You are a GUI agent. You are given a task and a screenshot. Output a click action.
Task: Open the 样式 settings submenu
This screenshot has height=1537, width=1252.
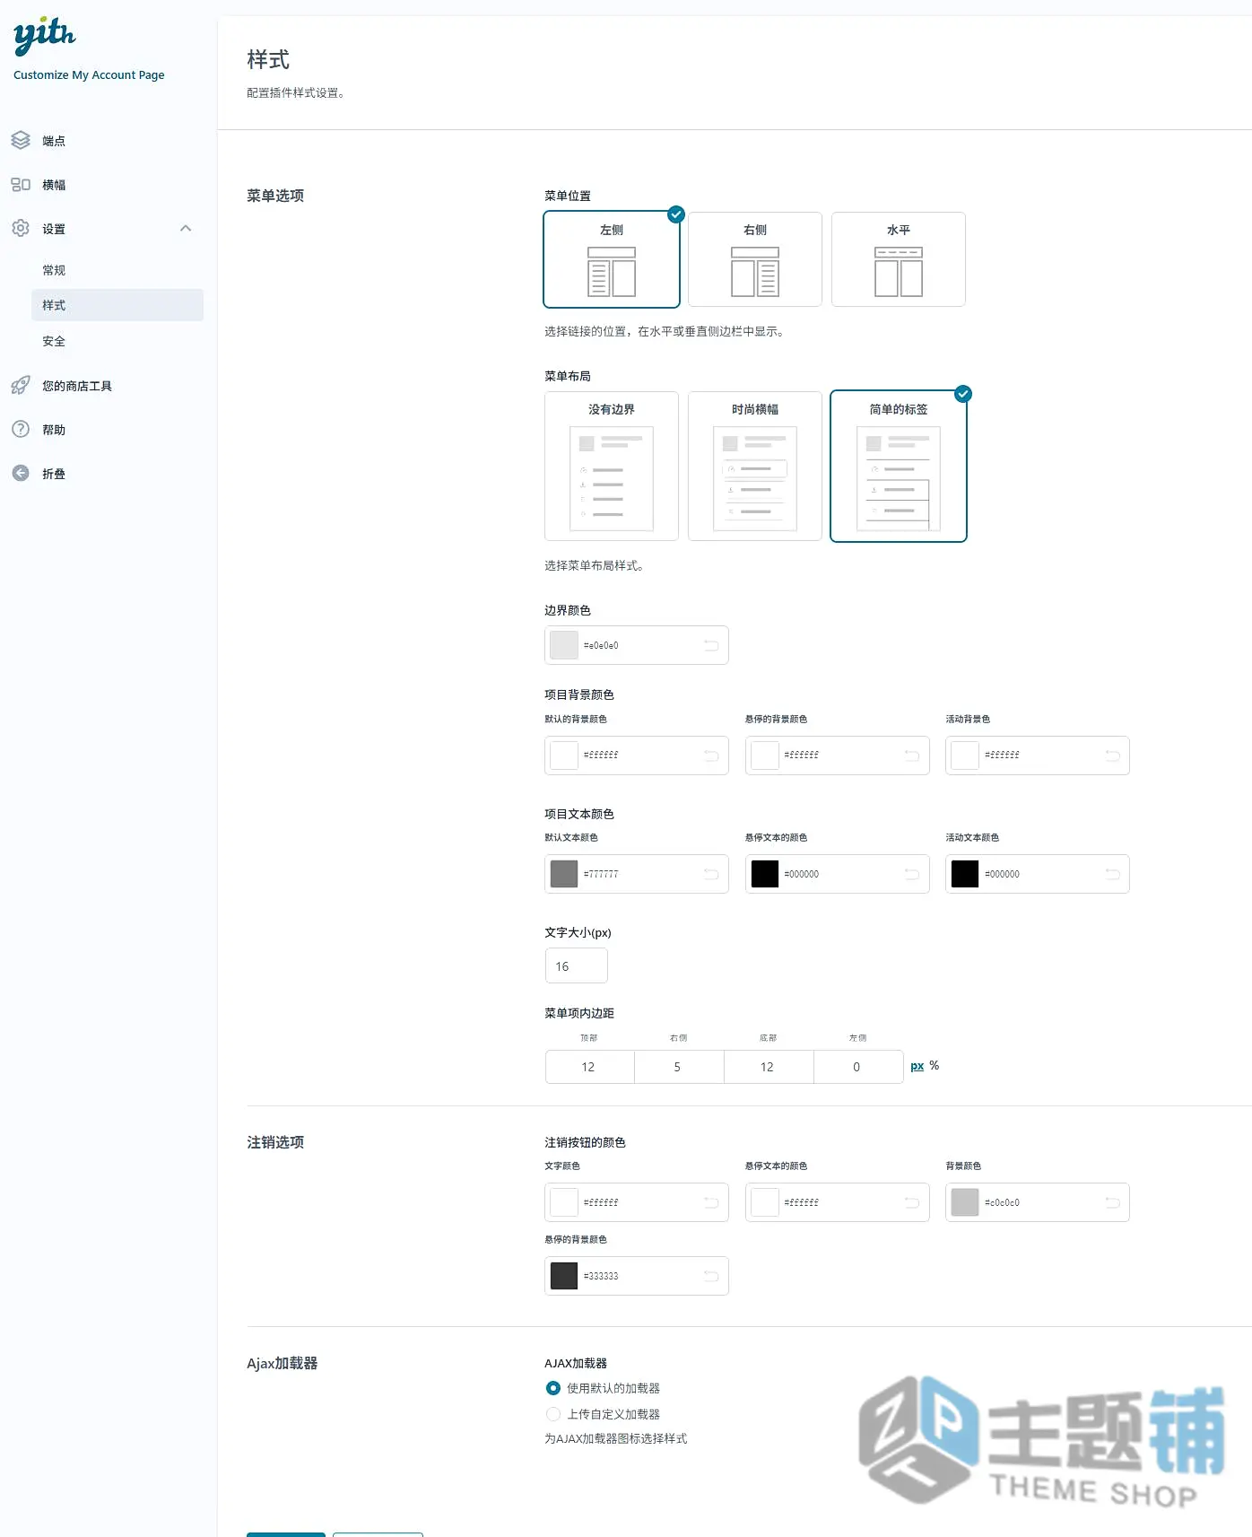[117, 305]
